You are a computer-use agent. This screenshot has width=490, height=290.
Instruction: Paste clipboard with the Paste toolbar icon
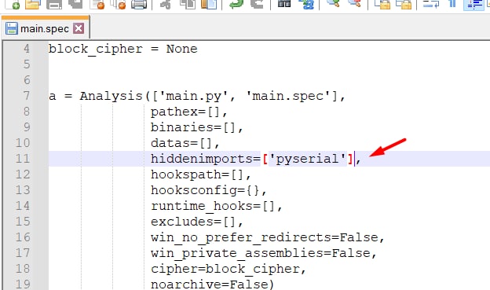tap(209, 4)
